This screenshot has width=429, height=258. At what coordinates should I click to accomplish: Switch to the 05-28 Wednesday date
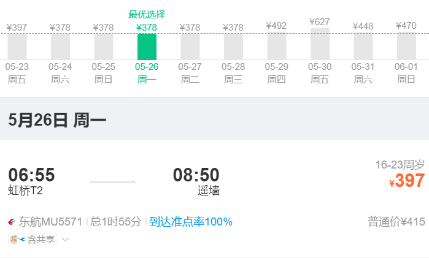click(x=233, y=54)
